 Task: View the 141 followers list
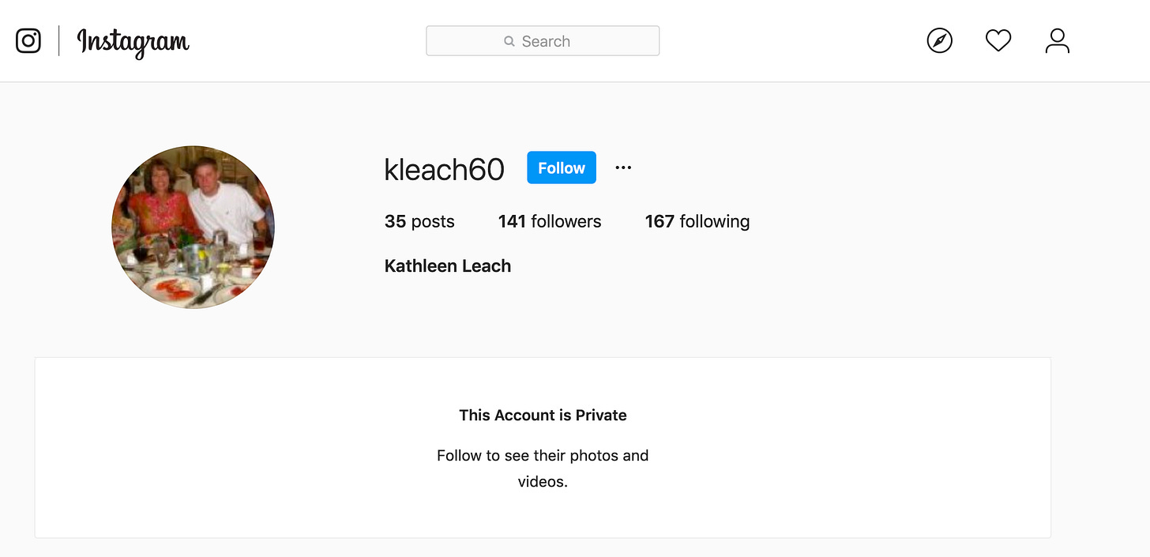550,222
